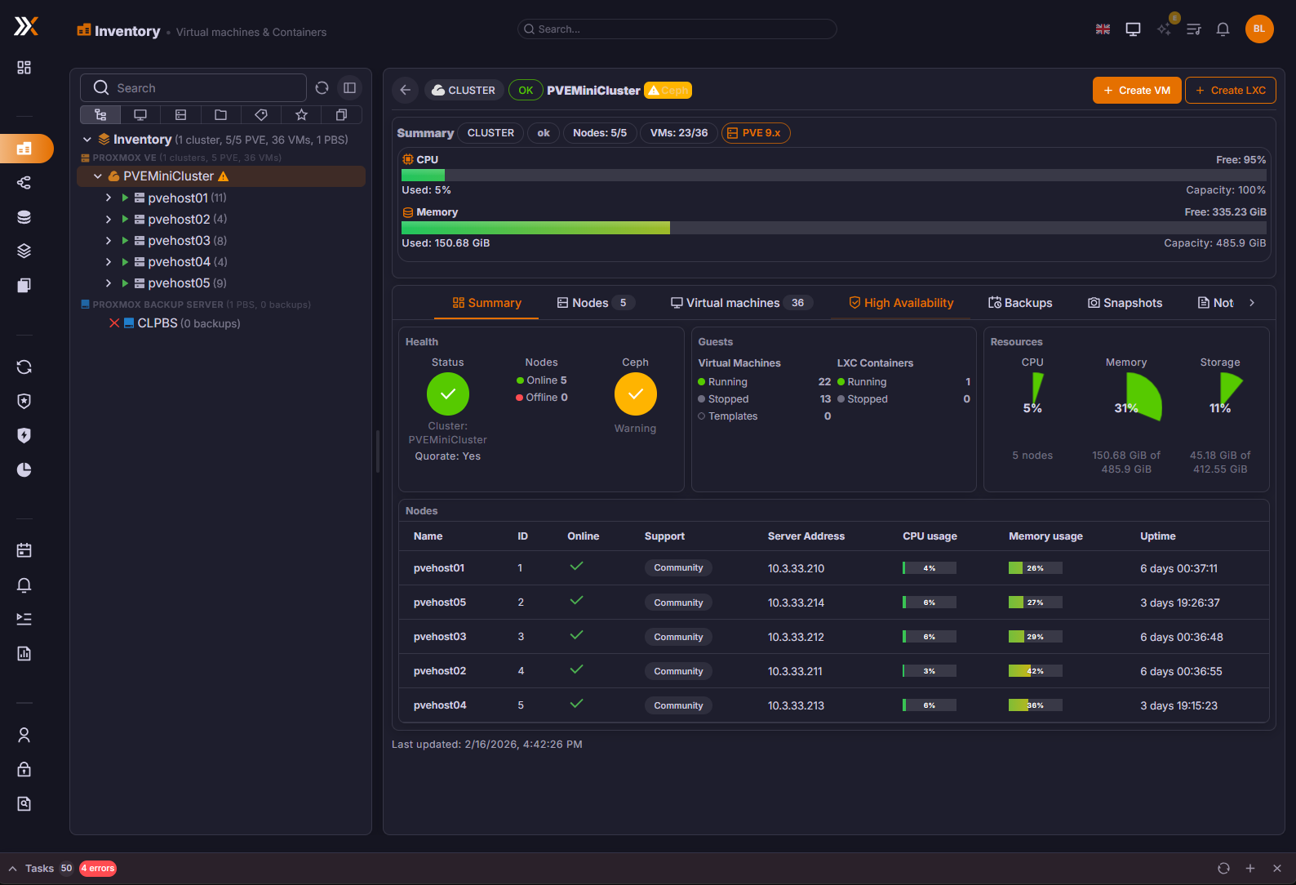This screenshot has width=1296, height=885.
Task: Expand pvehost04 in the tree
Action: point(109,261)
